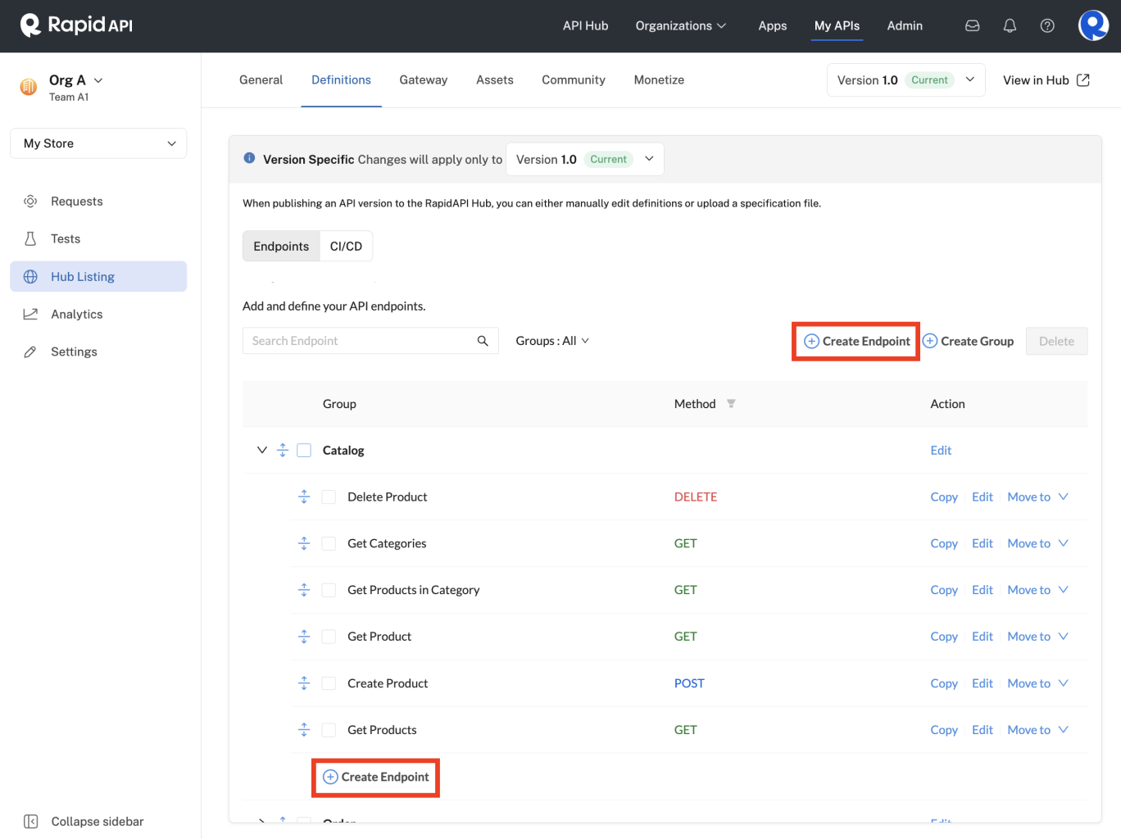Screen dimensions: 1121x839
Task: Open API Hub in the top navigation
Action: coord(585,26)
